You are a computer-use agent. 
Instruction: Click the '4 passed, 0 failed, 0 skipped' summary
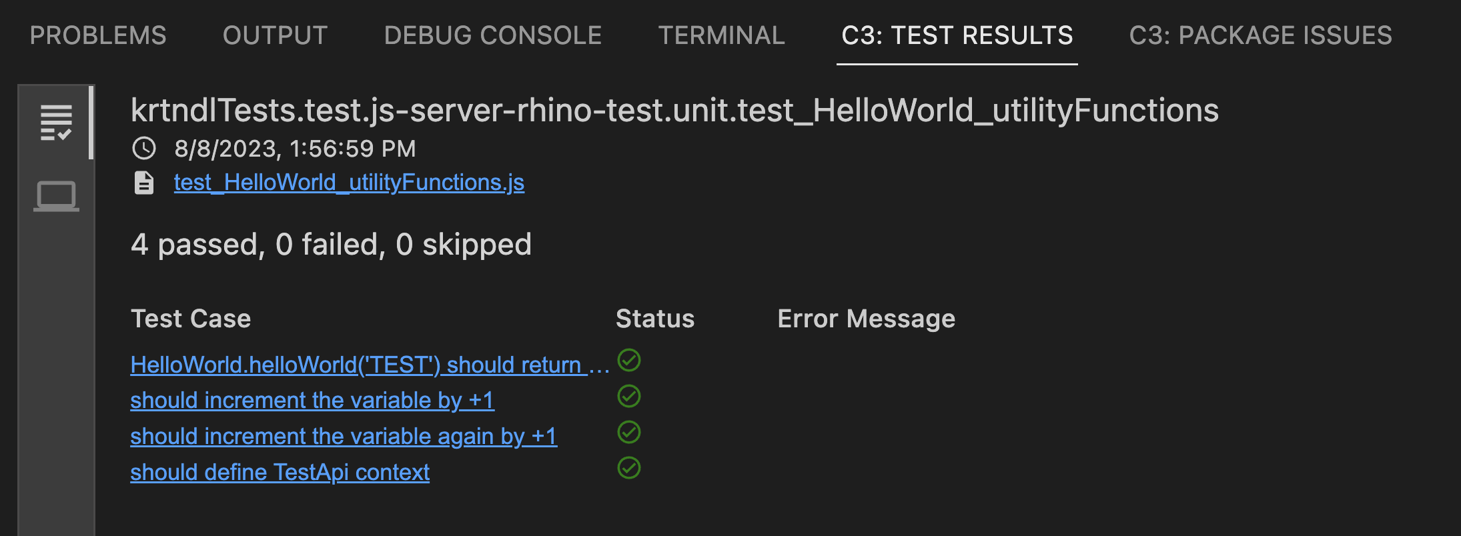point(332,245)
